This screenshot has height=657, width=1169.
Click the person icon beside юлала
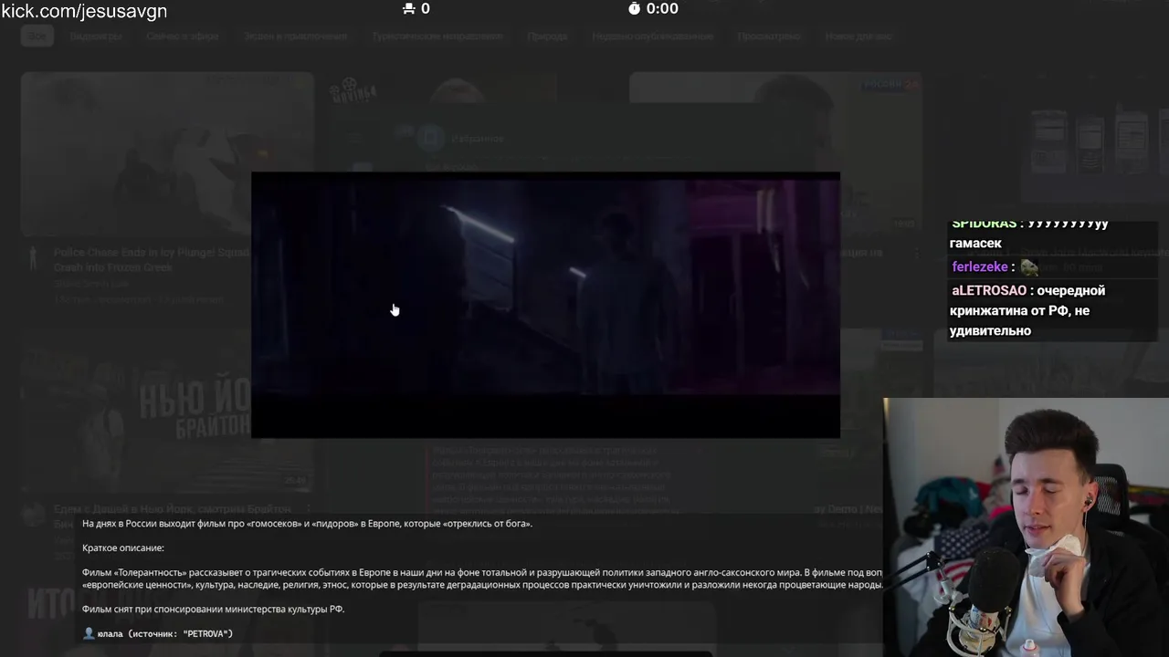89,633
